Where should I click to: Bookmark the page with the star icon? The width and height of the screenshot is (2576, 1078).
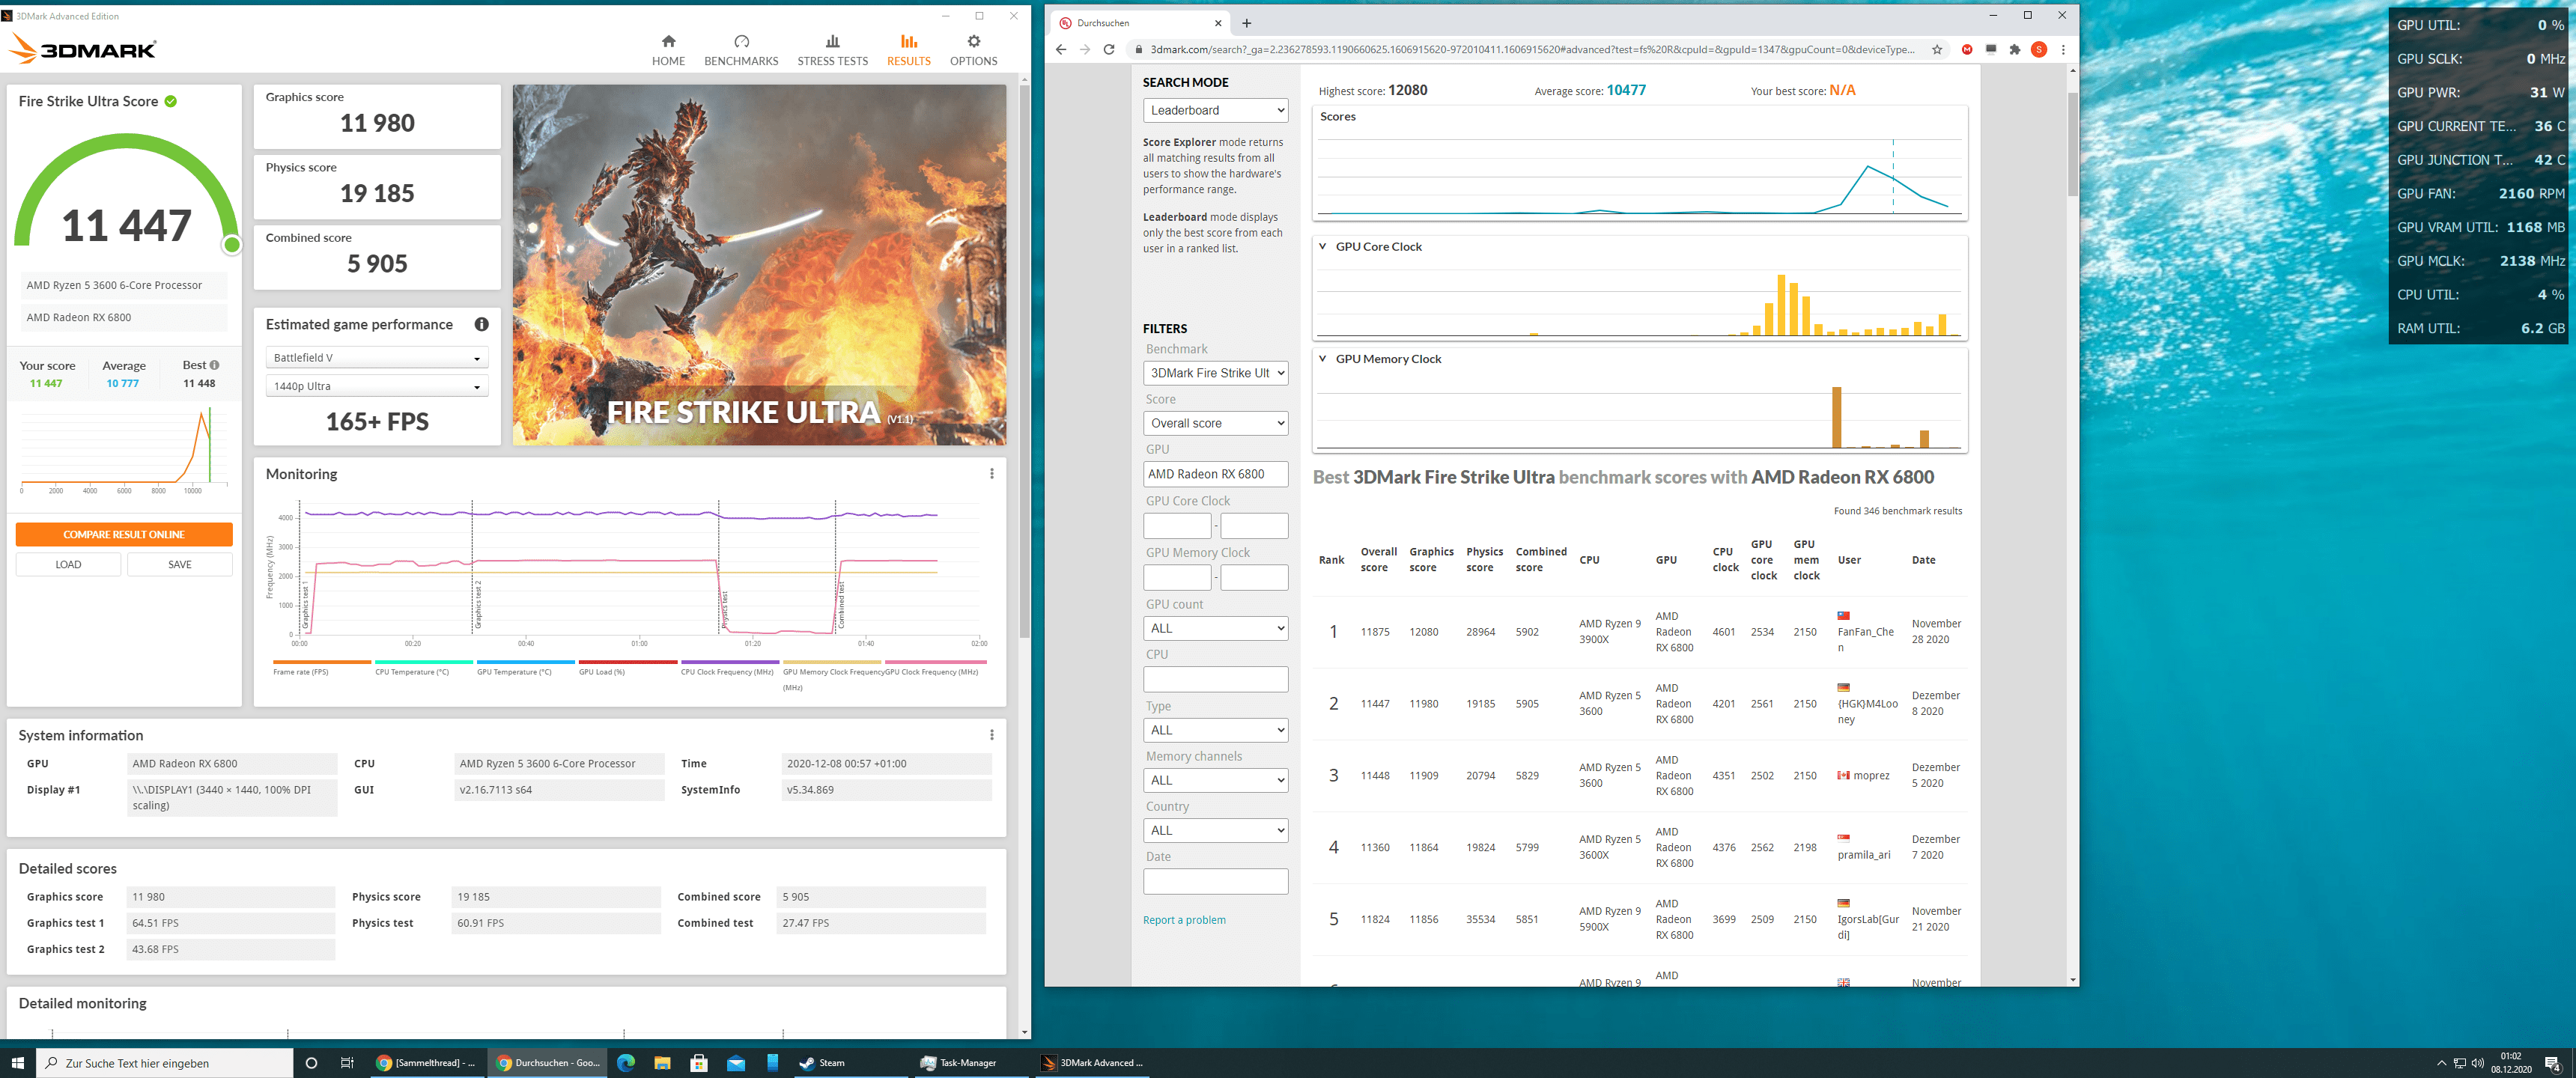point(1936,50)
